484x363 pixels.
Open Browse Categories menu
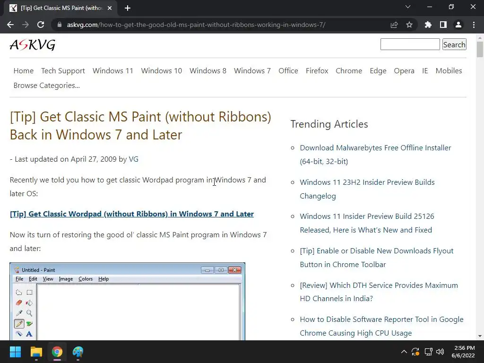pyautogui.click(x=47, y=86)
